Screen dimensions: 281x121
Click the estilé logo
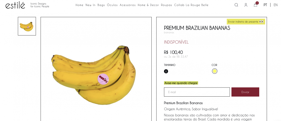click(x=15, y=5)
